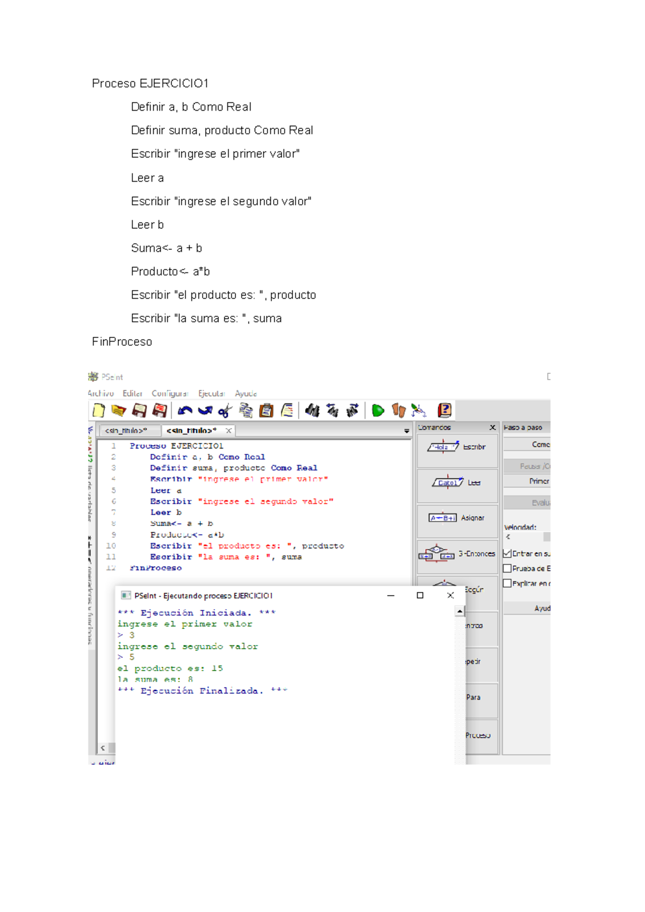Viewport: 645px width, 912px height.
Task: Click the Find previous icon
Action: pyautogui.click(x=332, y=411)
